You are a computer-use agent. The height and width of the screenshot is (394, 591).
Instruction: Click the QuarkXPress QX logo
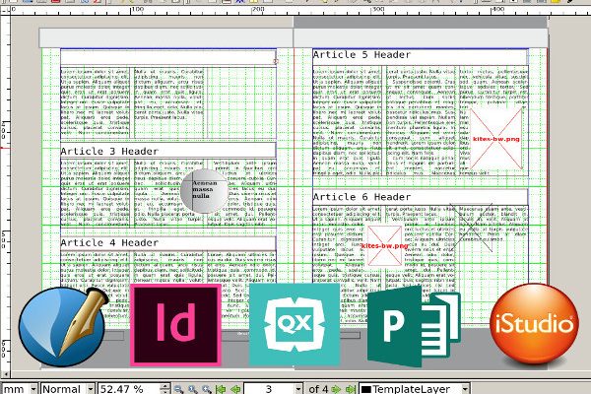(295, 325)
